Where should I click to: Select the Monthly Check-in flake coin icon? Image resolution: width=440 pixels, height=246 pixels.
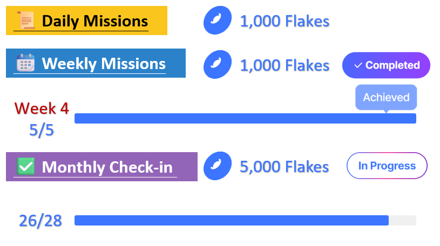(218, 166)
